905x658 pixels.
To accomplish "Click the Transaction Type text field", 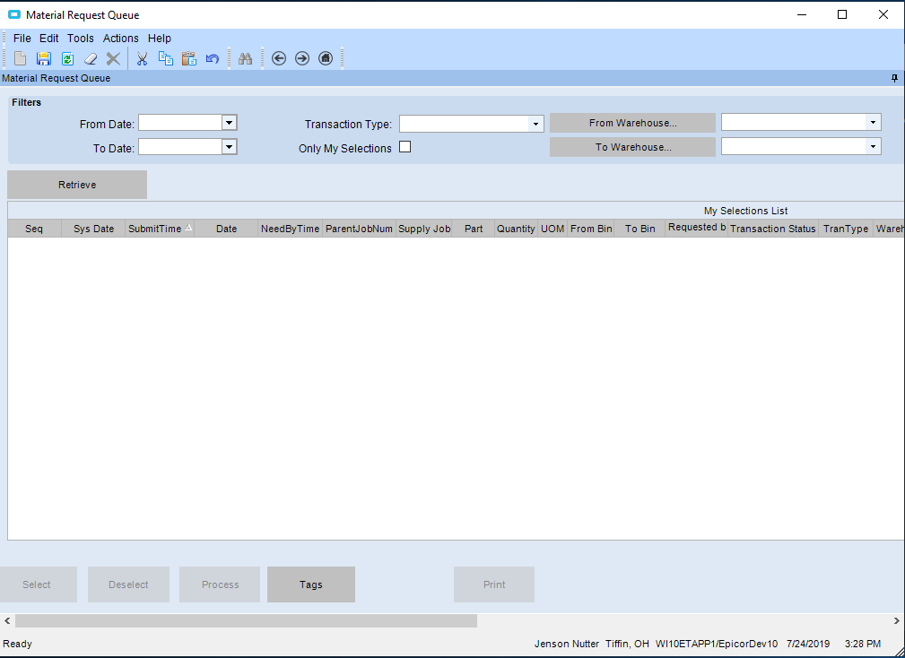I will pos(464,124).
